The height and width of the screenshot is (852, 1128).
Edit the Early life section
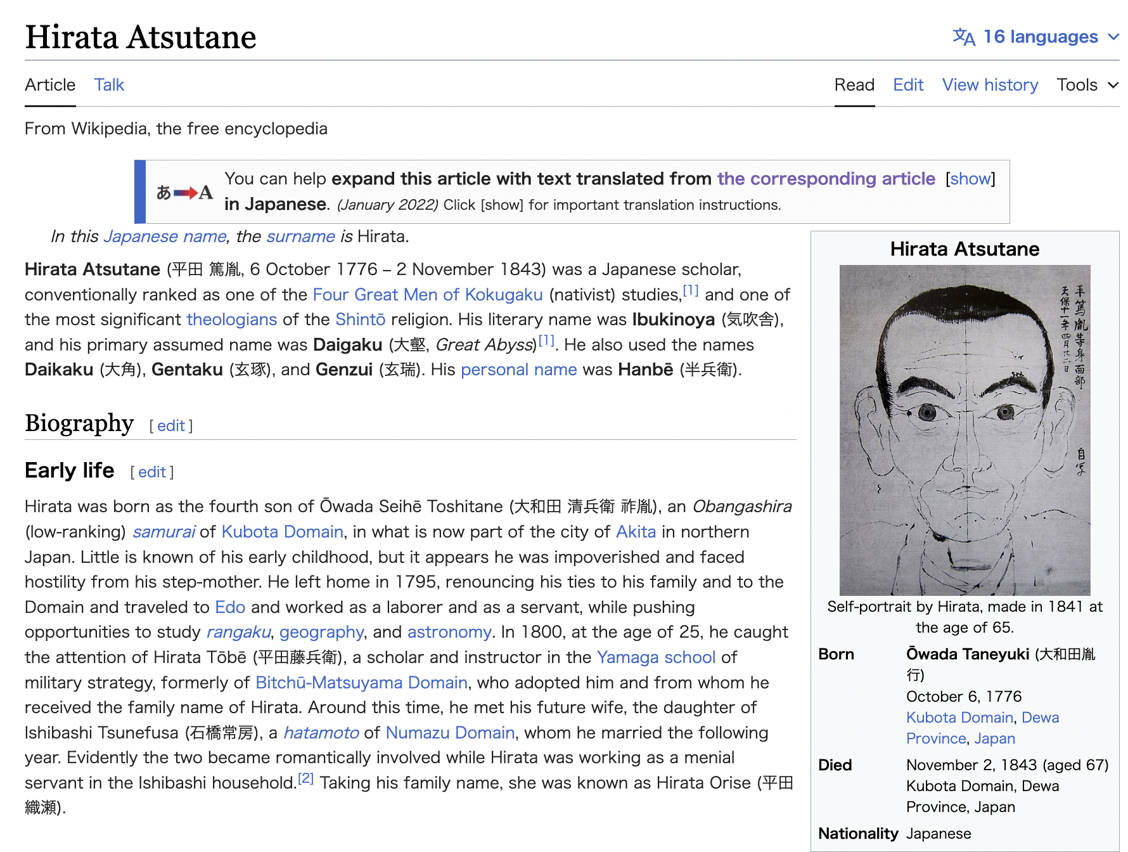pyautogui.click(x=152, y=472)
